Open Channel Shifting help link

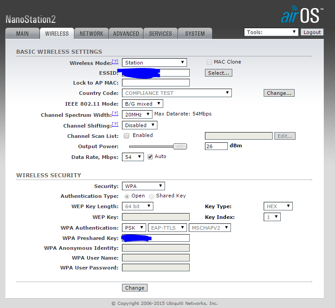[115, 124]
